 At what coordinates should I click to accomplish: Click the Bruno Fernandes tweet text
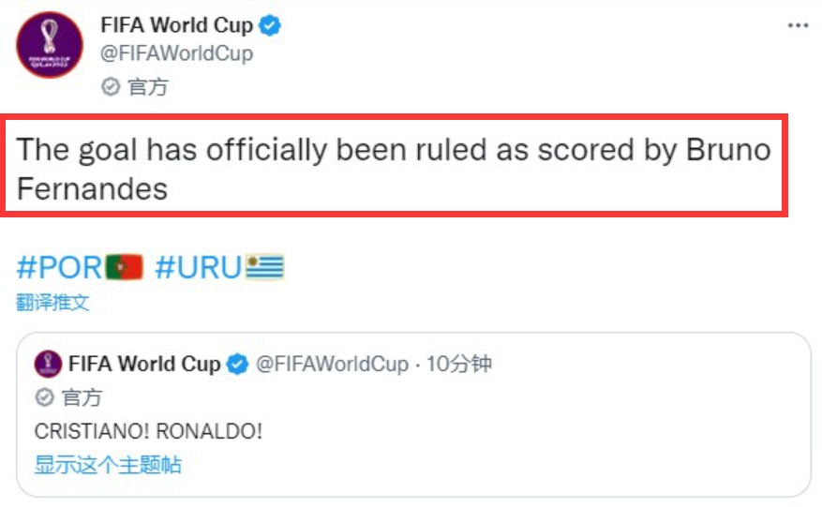pyautogui.click(x=394, y=169)
